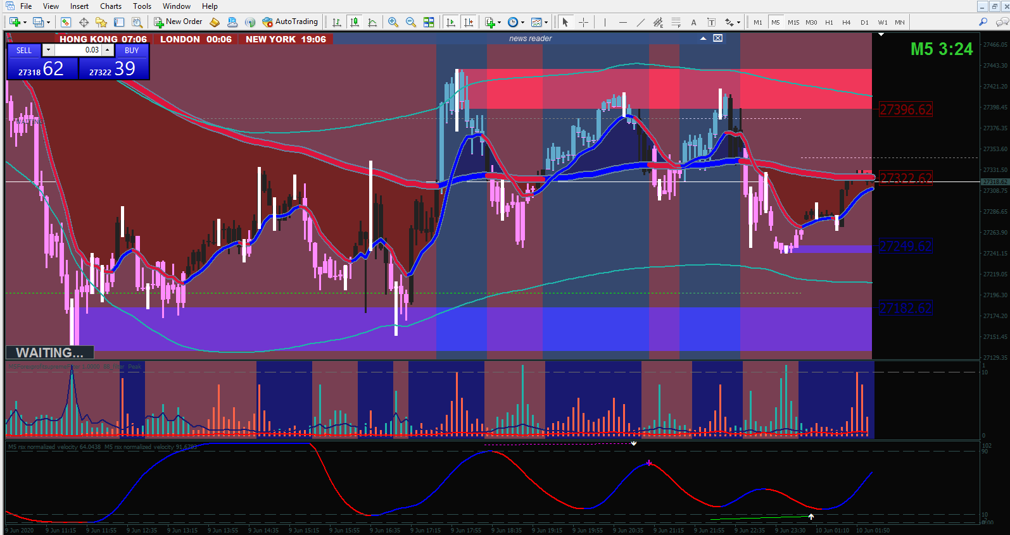
Task: Select the Fibonacci retracement tool
Action: [x=676, y=22]
